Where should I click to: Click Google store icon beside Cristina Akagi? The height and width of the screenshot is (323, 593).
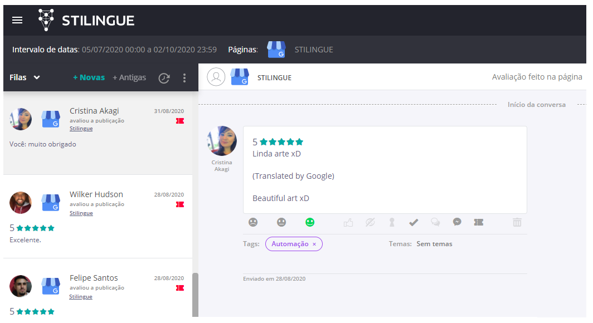[51, 119]
